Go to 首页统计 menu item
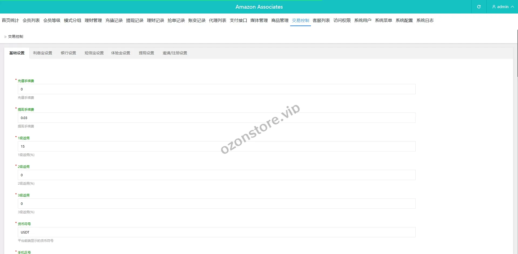 [x=10, y=21]
